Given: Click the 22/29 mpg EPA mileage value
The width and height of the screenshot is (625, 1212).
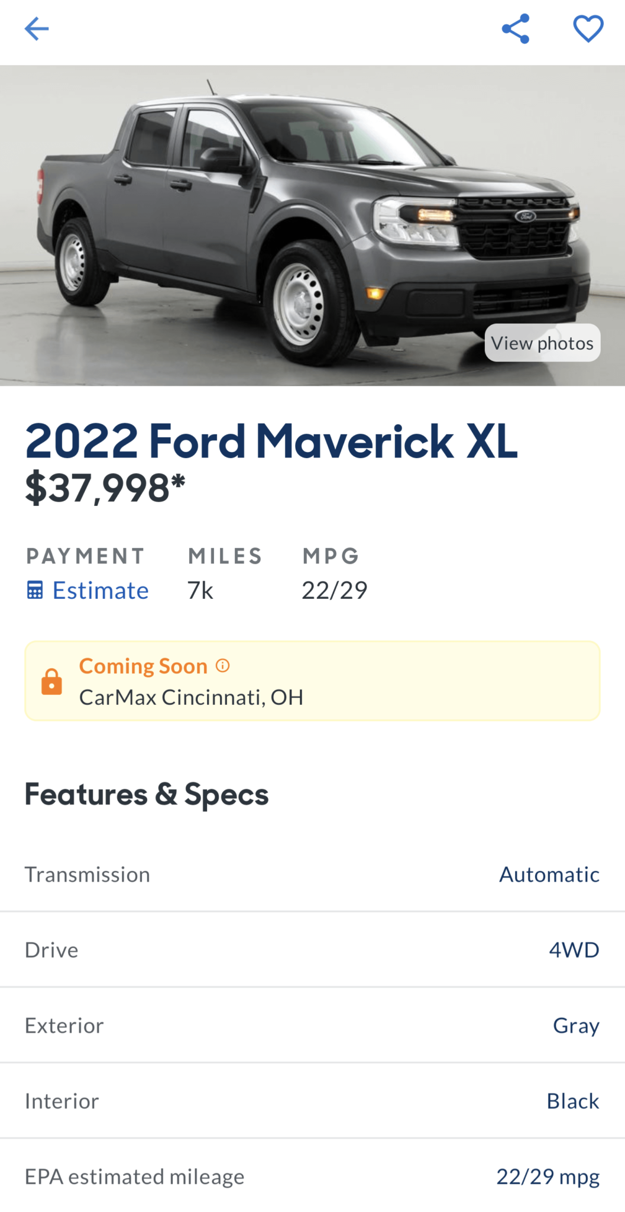Looking at the screenshot, I should [548, 1176].
